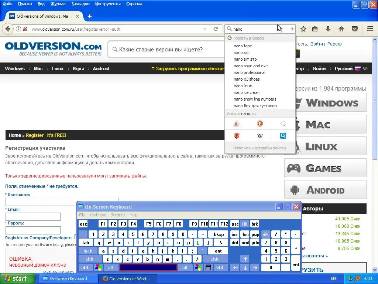The height and width of the screenshot is (284, 378).
Task: Click the space bar on On-Screen Keyboard
Action: pyautogui.click(x=148, y=268)
